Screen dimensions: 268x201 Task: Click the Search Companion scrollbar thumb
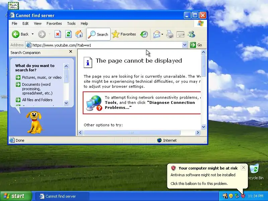tap(66, 76)
